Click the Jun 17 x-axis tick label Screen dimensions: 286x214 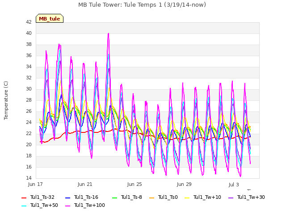pyautogui.click(x=35, y=184)
